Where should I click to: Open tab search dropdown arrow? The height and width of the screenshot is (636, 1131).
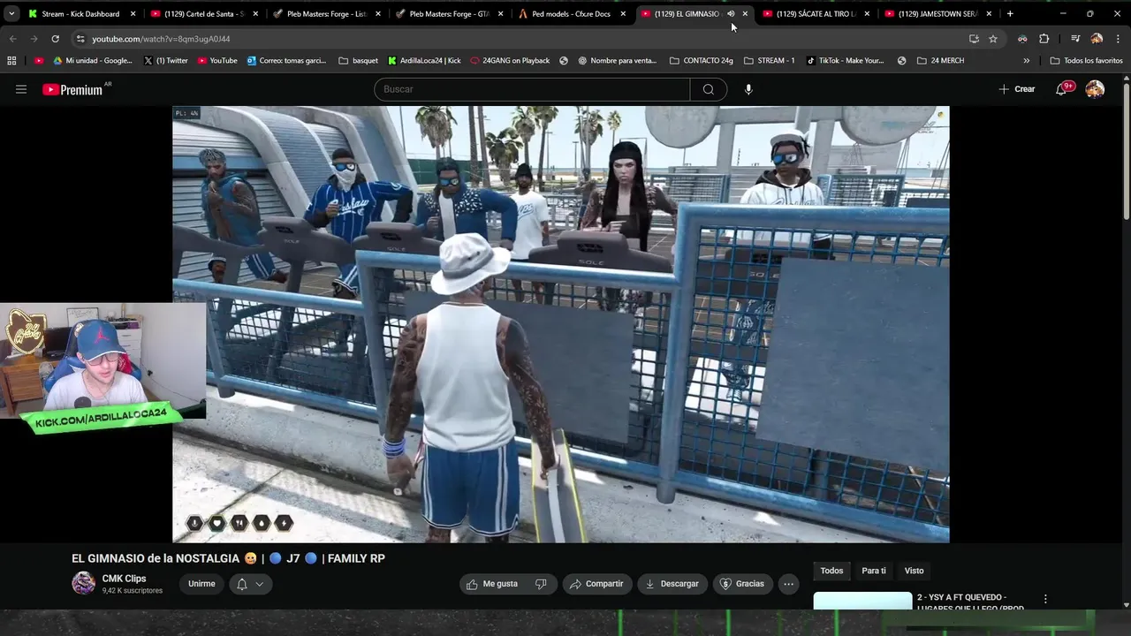click(x=11, y=14)
